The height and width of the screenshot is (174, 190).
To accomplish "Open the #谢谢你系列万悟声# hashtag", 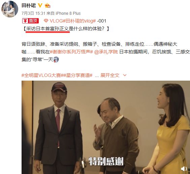I will pyautogui.click(x=71, y=52).
